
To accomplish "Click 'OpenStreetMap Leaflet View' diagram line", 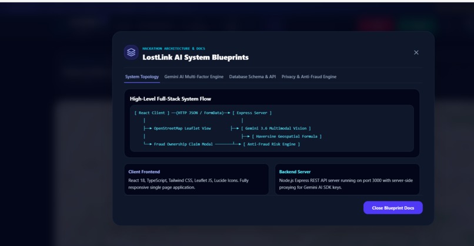I will pos(182,128).
